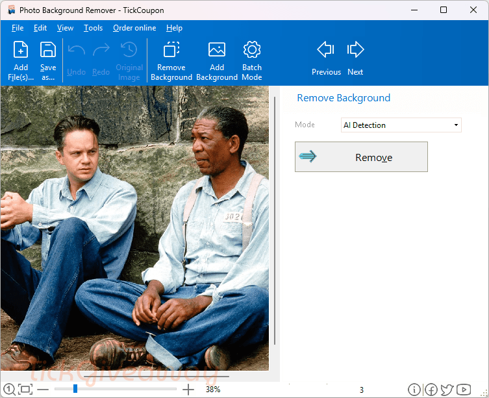
Task: Open the Order online menu
Action: click(x=134, y=28)
